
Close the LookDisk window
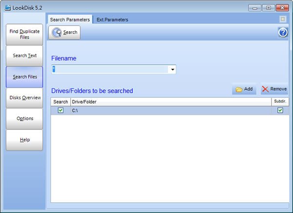pyautogui.click(x=282, y=8)
